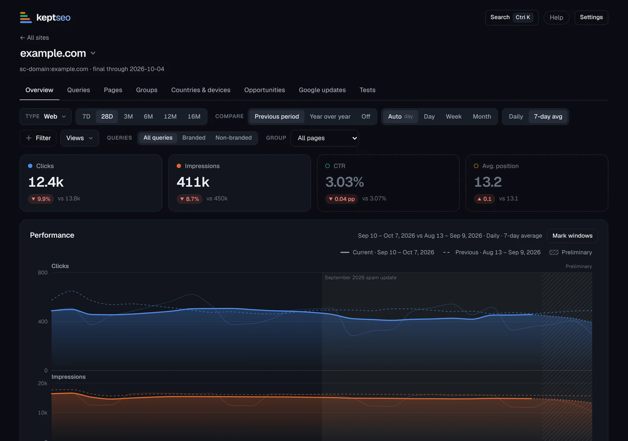Open the Views dropdown
Image resolution: width=628 pixels, height=441 pixels.
(80, 138)
